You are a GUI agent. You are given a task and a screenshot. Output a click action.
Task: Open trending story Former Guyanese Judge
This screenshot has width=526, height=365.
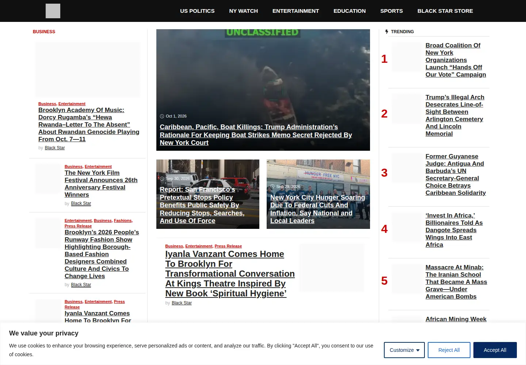point(456,174)
